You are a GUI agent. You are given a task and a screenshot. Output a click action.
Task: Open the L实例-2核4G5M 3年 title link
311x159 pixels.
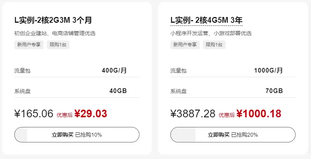coord(206,20)
